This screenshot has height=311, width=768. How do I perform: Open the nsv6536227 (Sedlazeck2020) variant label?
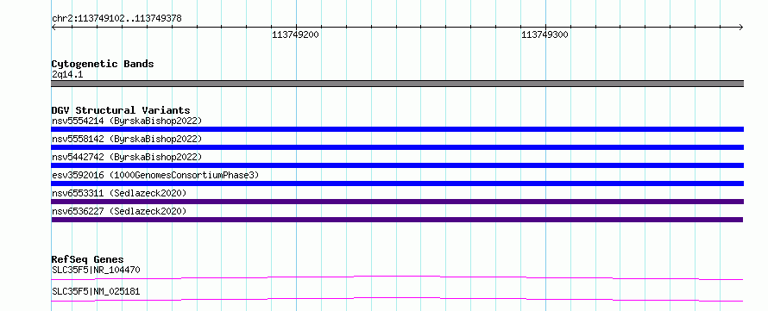point(119,211)
